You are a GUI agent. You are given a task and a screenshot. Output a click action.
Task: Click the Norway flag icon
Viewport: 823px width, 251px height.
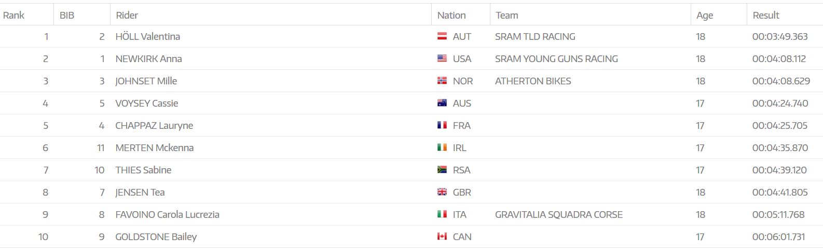coord(442,81)
